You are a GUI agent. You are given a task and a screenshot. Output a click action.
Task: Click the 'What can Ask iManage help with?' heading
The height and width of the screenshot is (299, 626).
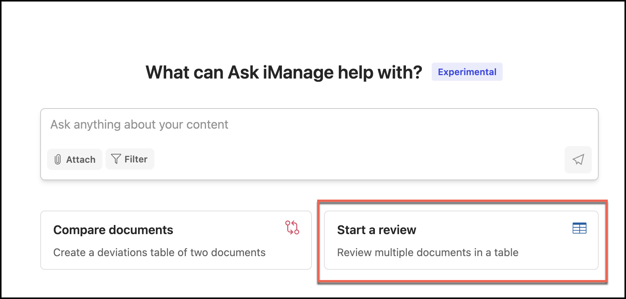(x=284, y=72)
